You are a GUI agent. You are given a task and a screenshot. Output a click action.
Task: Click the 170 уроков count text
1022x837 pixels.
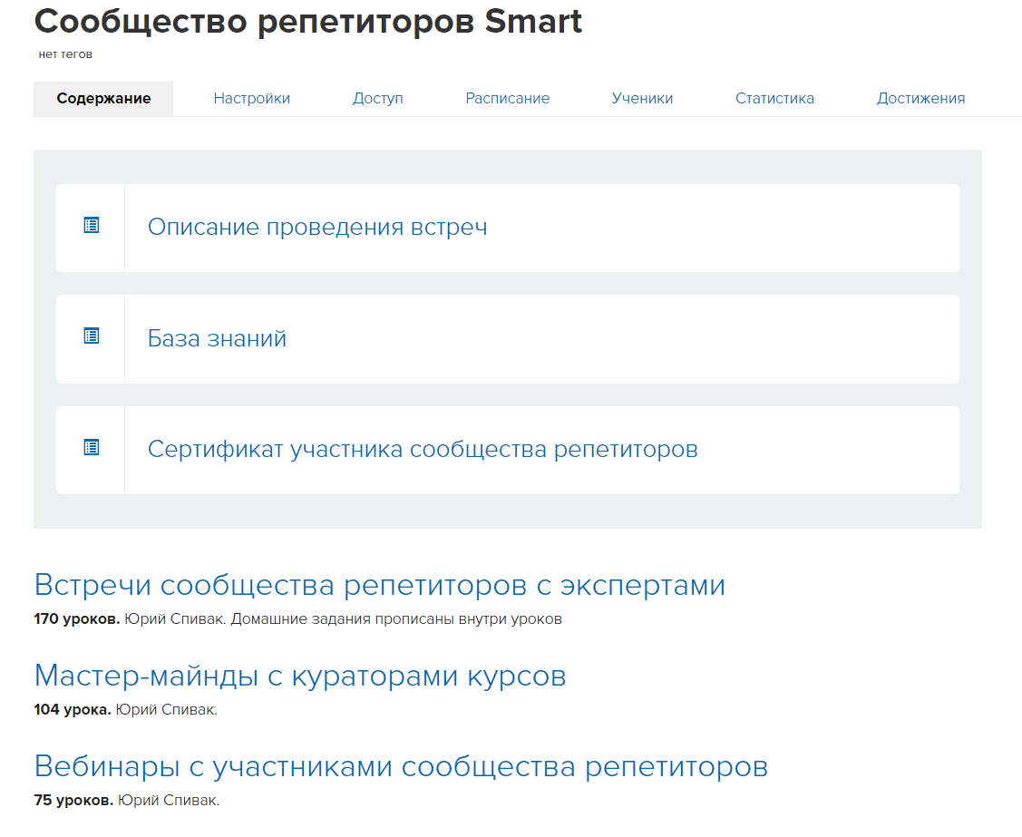[x=77, y=618]
